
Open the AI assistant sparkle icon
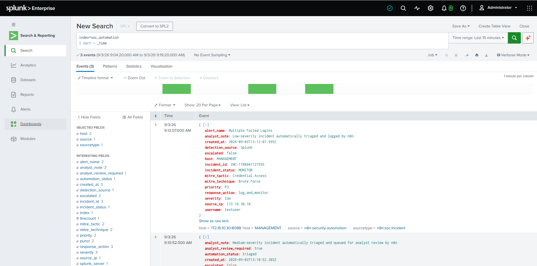[x=528, y=38]
